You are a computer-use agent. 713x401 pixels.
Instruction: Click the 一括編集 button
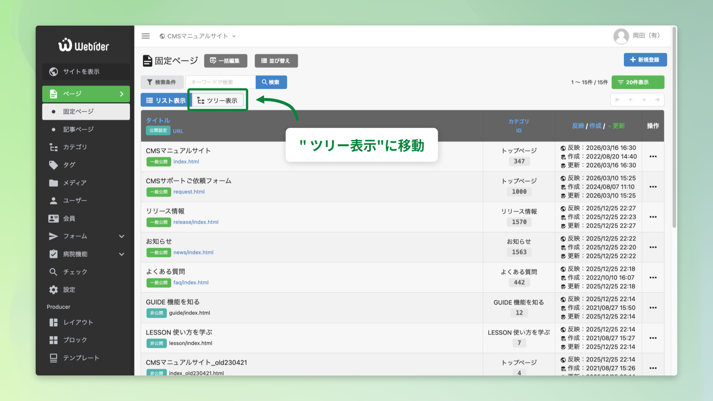225,61
